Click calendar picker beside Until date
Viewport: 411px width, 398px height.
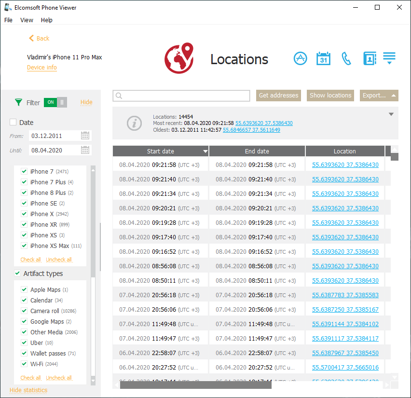tap(85, 150)
